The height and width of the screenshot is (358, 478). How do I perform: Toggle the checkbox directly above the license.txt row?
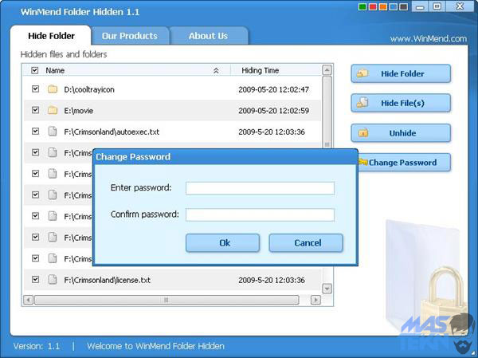click(x=35, y=258)
